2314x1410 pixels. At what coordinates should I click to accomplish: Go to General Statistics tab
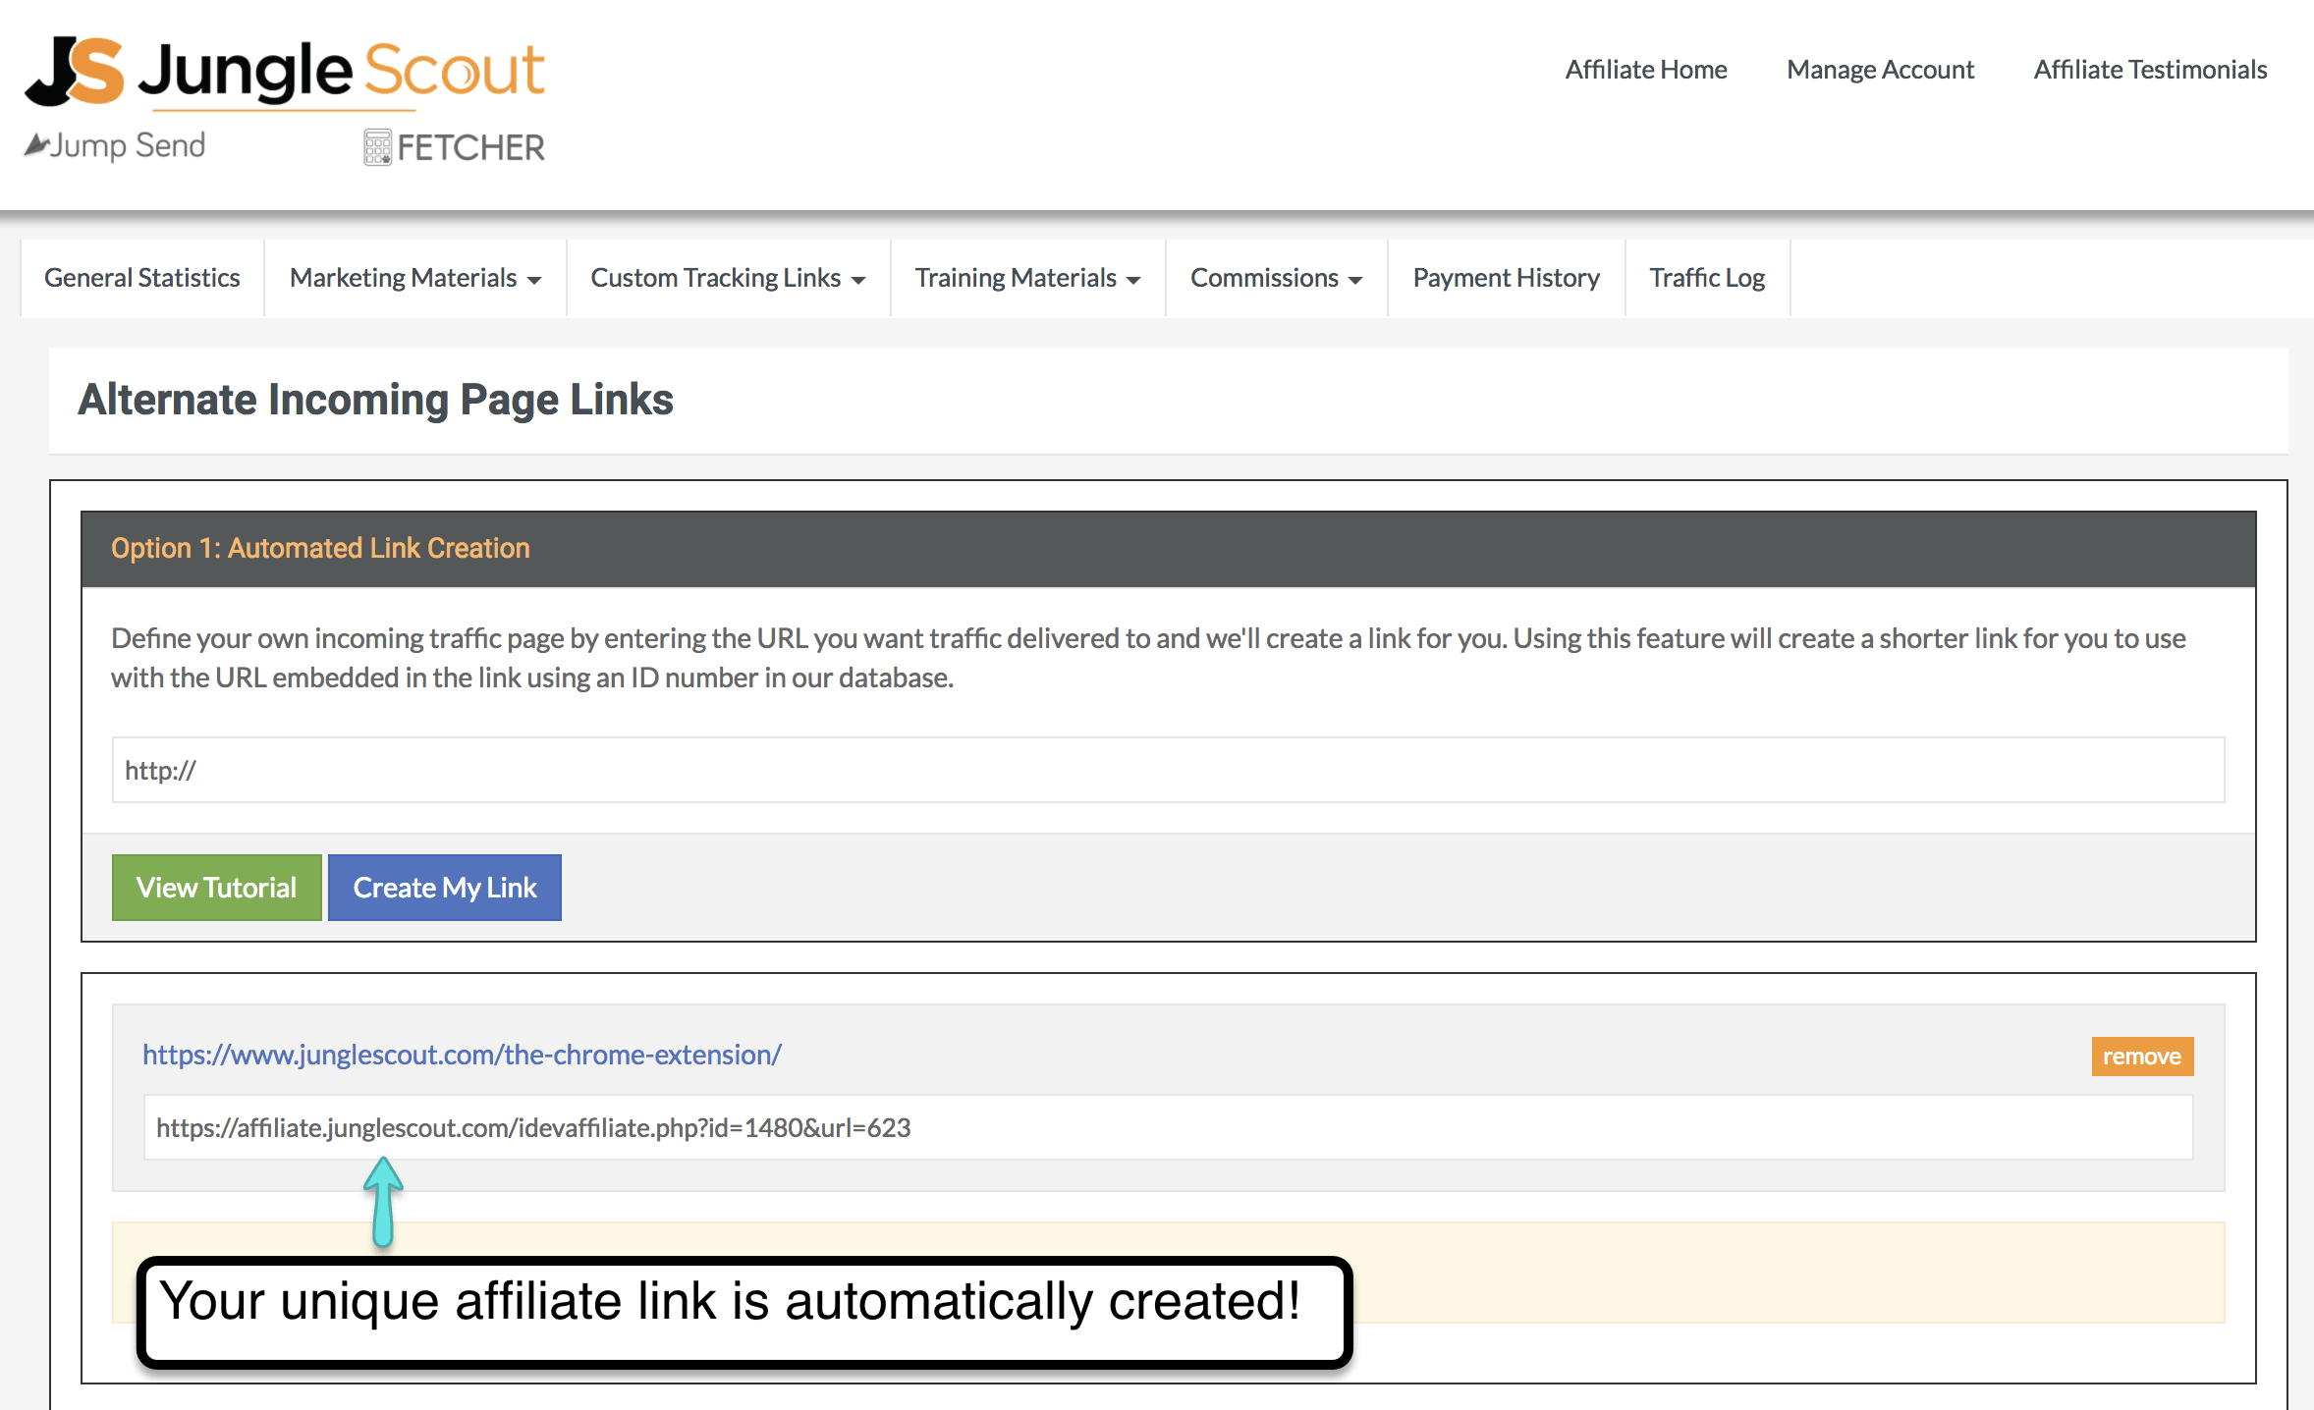click(142, 278)
